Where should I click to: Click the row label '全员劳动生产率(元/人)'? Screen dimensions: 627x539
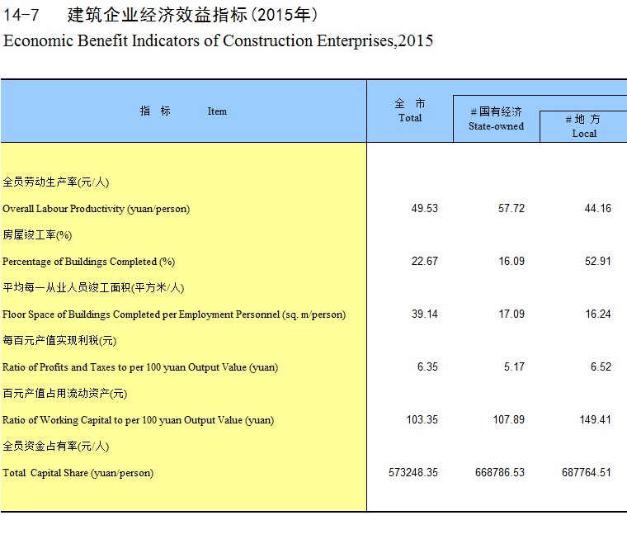(55, 182)
